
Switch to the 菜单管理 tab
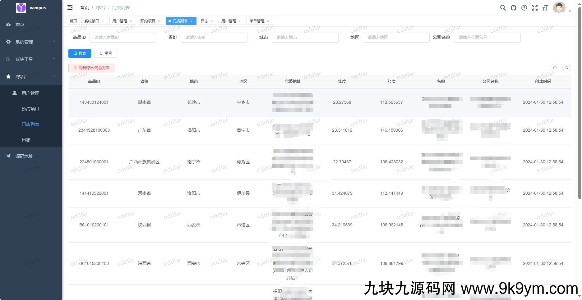[x=257, y=21]
